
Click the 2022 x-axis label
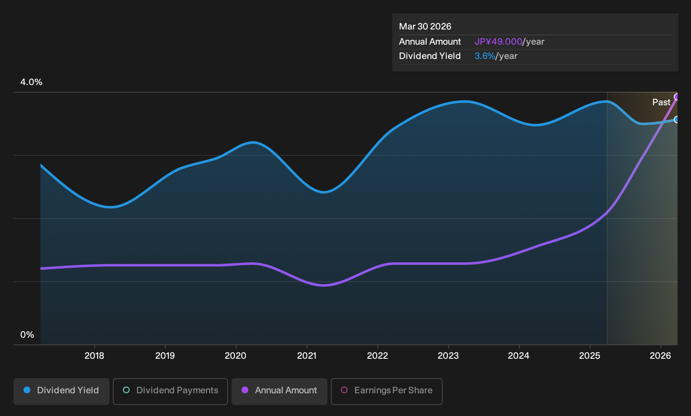point(377,356)
